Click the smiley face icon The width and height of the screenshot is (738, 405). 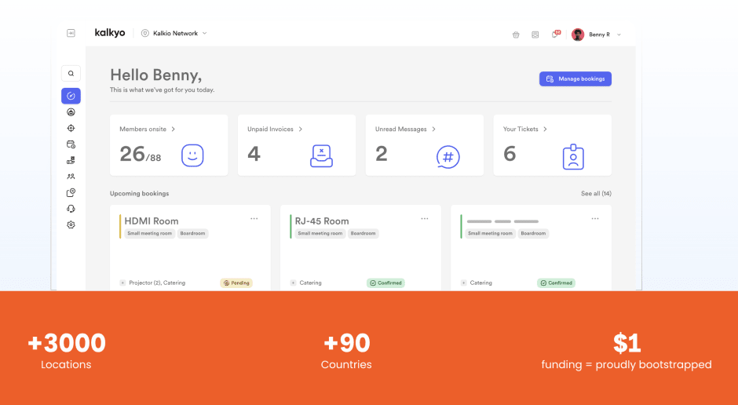click(x=192, y=155)
